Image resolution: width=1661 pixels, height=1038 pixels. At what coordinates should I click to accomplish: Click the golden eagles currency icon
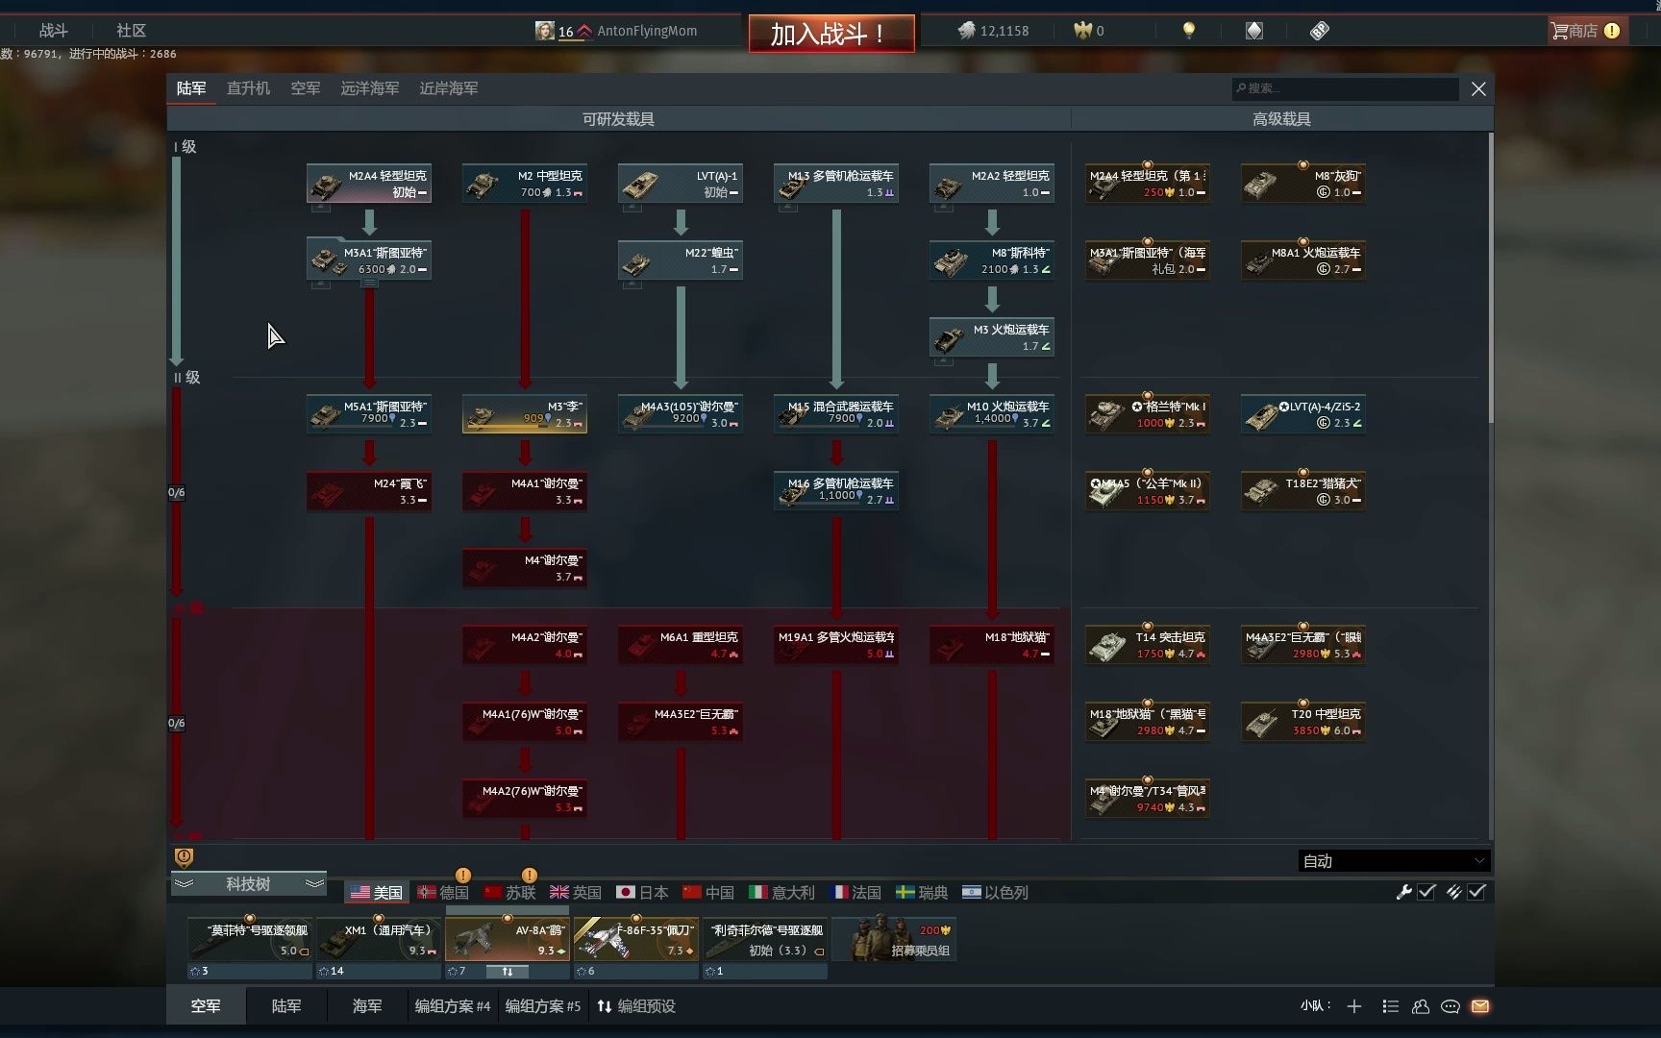pos(1083,31)
